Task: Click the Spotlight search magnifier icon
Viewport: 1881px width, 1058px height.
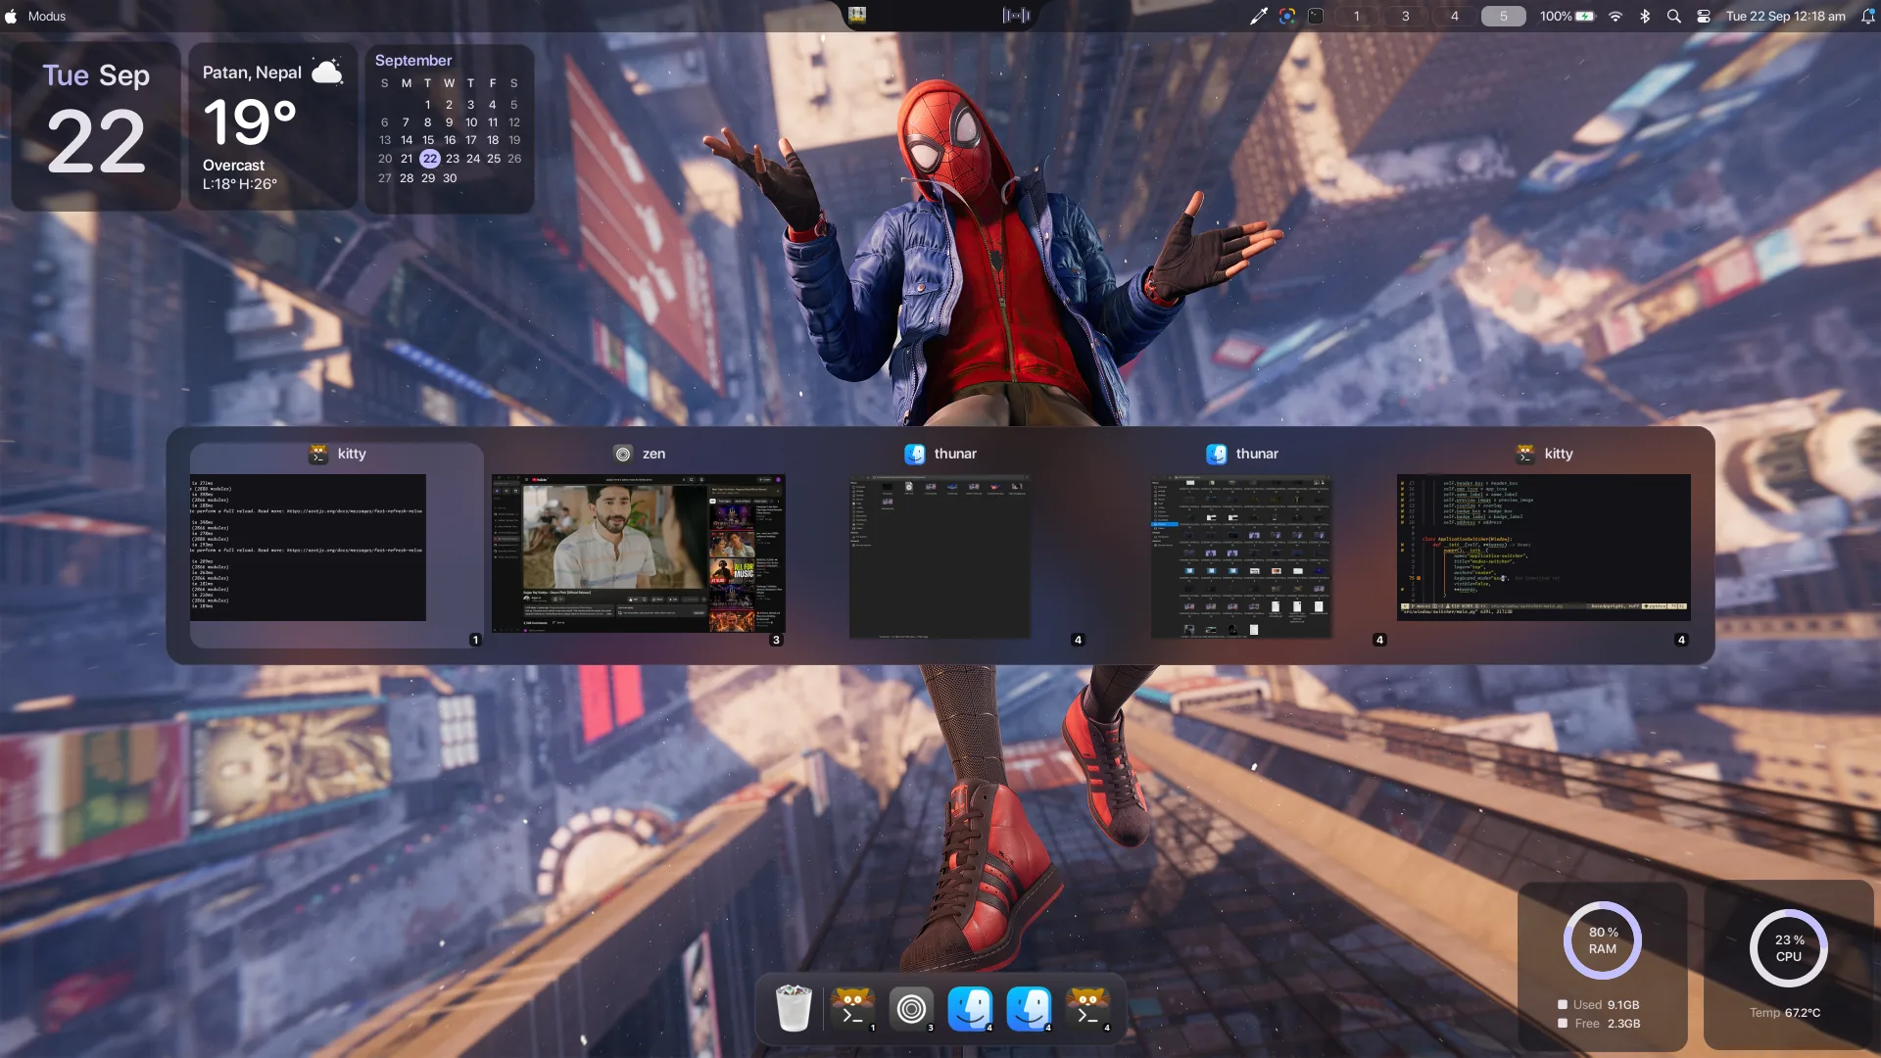Action: [1674, 16]
